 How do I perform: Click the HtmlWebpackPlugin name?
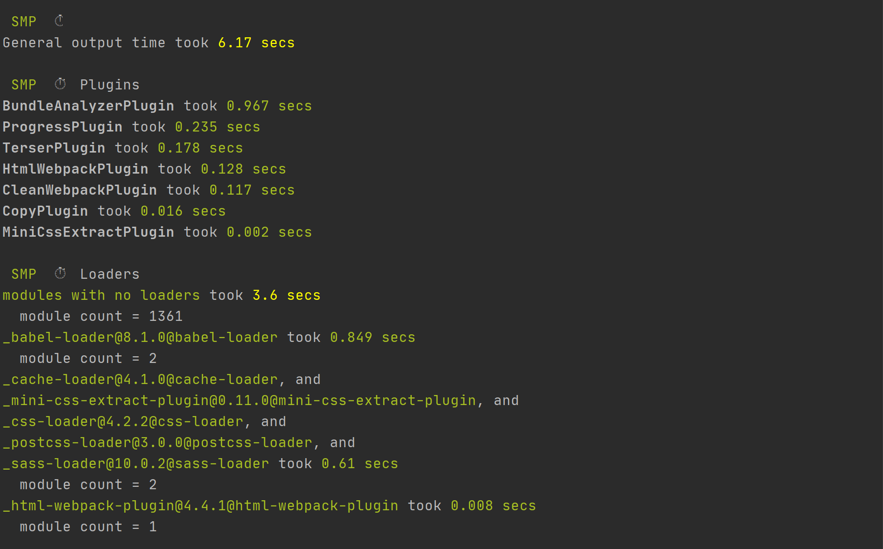76,169
